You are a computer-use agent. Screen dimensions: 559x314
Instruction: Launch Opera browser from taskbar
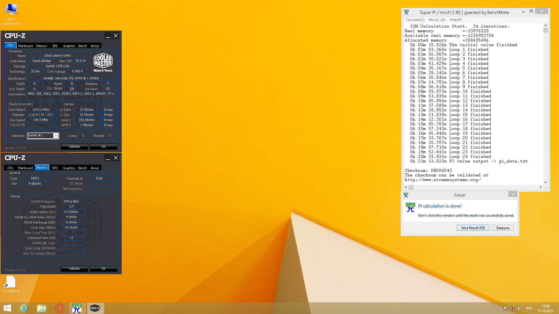pyautogui.click(x=59, y=308)
